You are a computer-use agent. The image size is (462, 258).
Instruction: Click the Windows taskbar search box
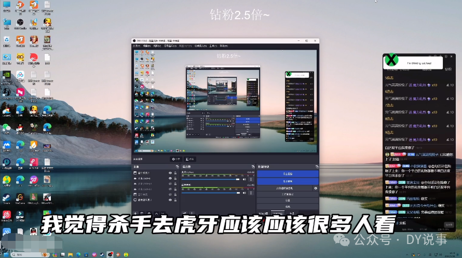30,254
